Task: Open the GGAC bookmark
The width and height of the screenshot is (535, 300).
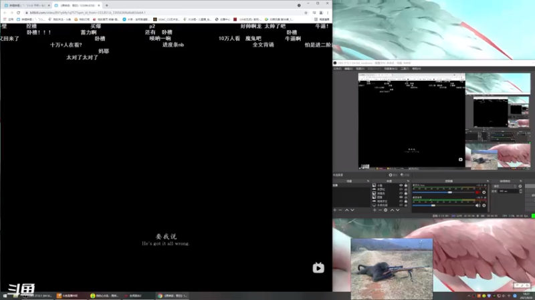Action: pyautogui.click(x=167, y=19)
